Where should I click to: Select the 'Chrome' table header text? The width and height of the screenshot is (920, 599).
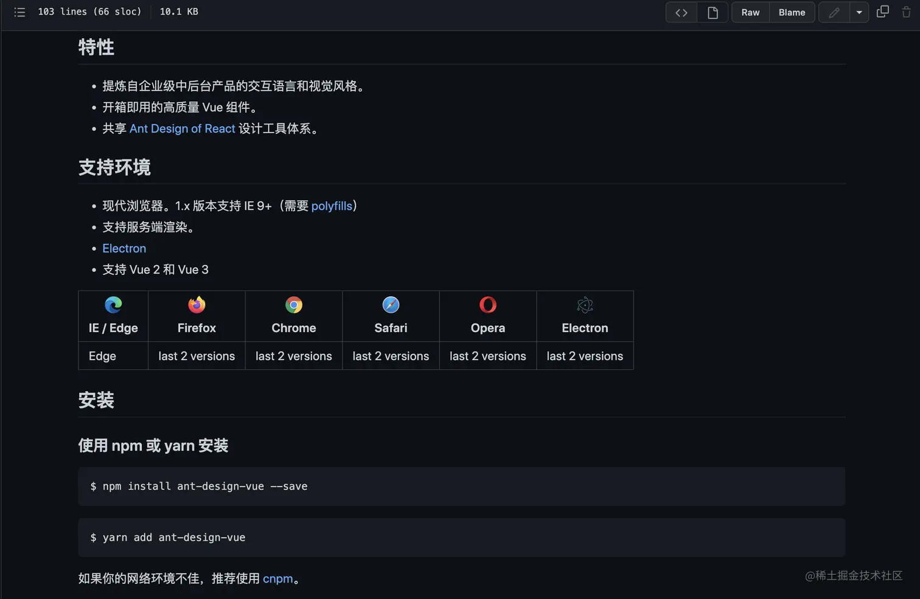coord(294,328)
